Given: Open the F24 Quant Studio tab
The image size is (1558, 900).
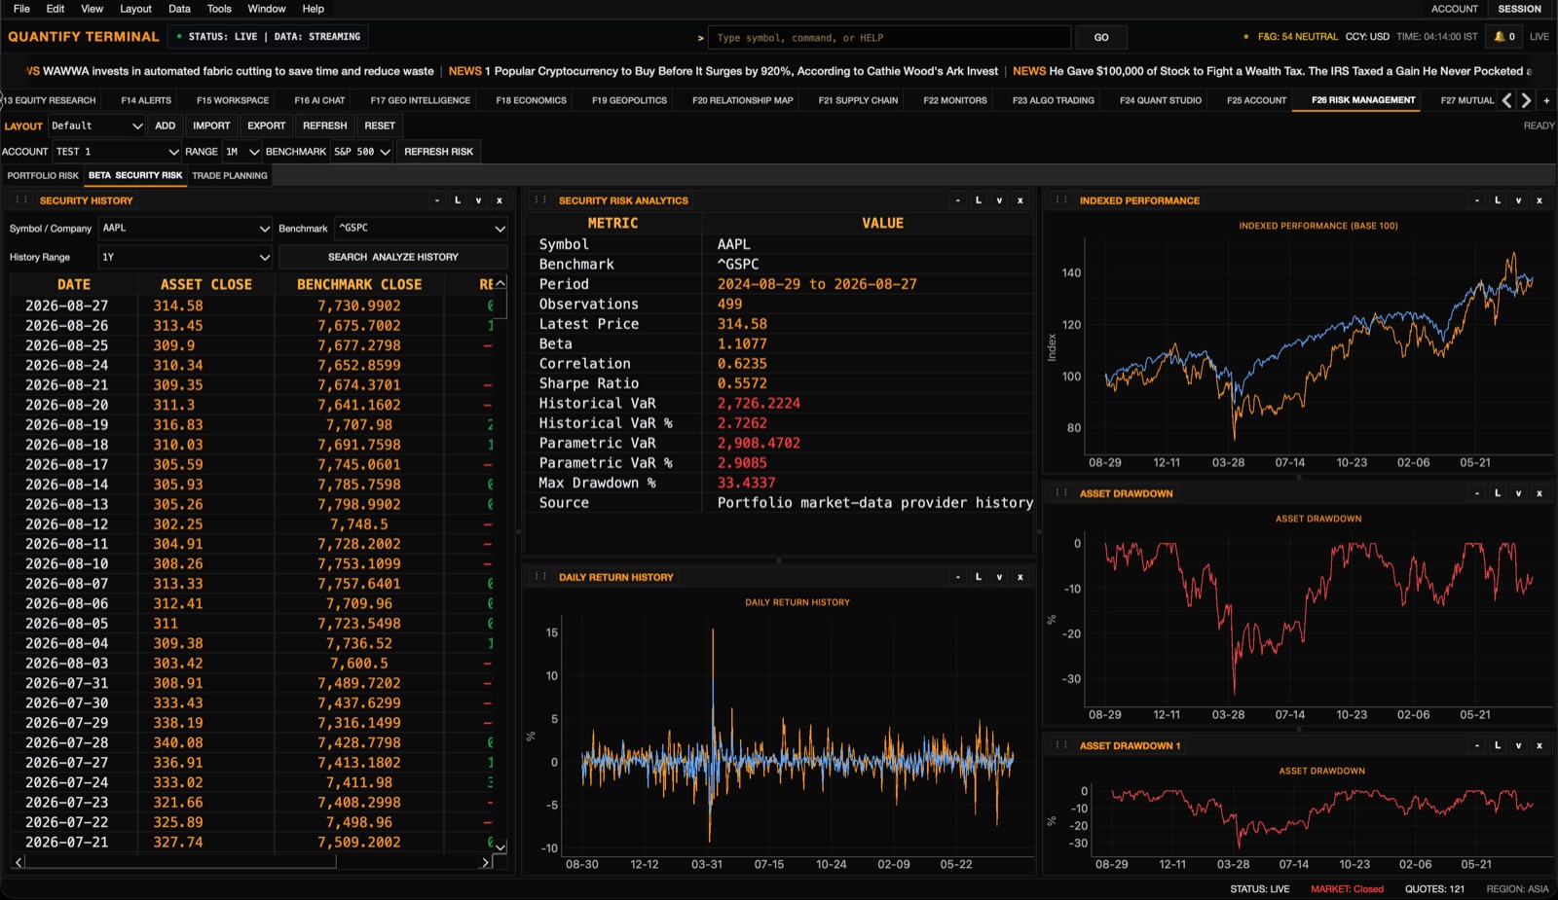Looking at the screenshot, I should (x=1161, y=100).
